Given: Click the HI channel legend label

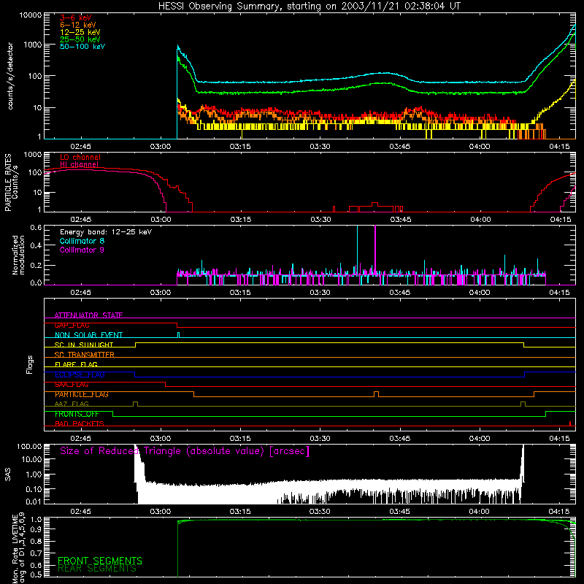Looking at the screenshot, I should [80, 164].
